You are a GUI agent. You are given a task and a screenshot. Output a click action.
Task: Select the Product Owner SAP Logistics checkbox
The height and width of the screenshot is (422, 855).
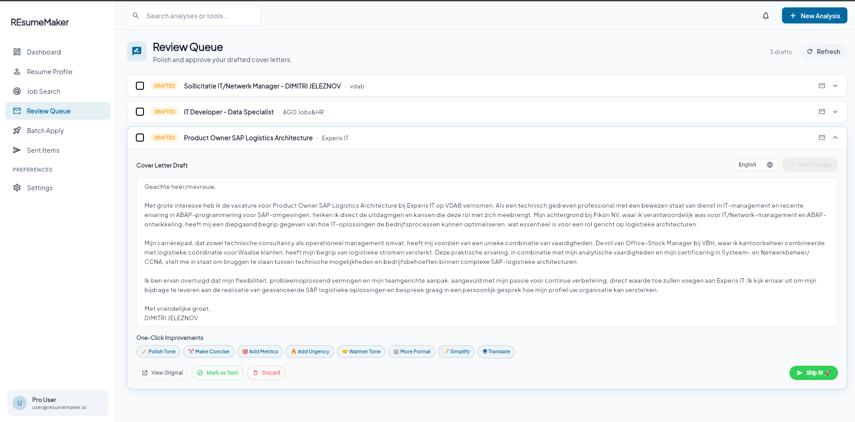[x=140, y=138]
